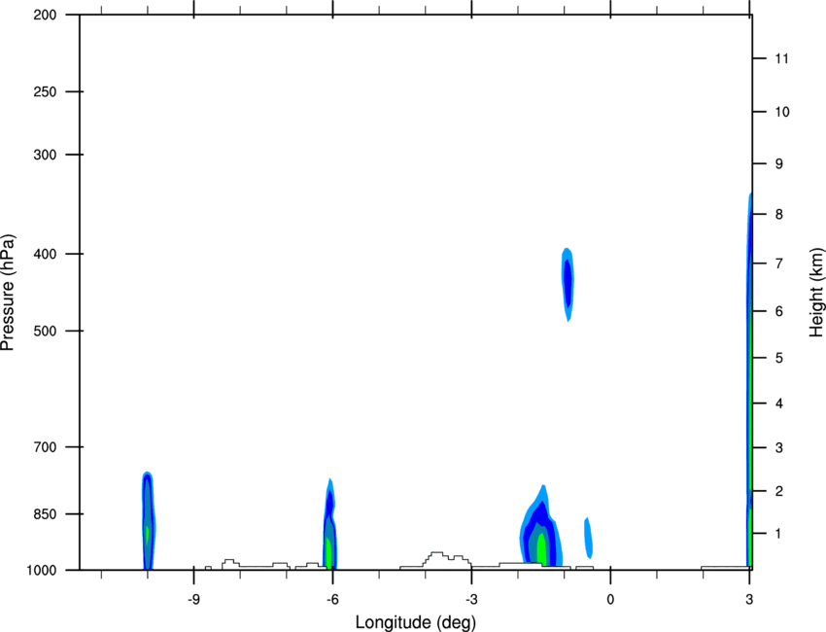Image resolution: width=826 pixels, height=632 pixels.
Task: Click the tall green column at longitude 3
Action: pyautogui.click(x=749, y=381)
